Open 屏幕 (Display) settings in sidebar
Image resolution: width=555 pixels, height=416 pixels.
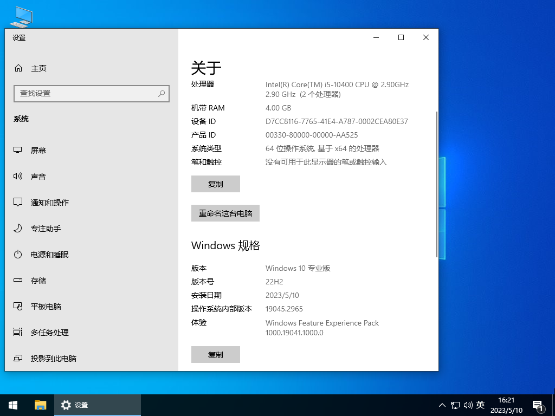pyautogui.click(x=38, y=150)
